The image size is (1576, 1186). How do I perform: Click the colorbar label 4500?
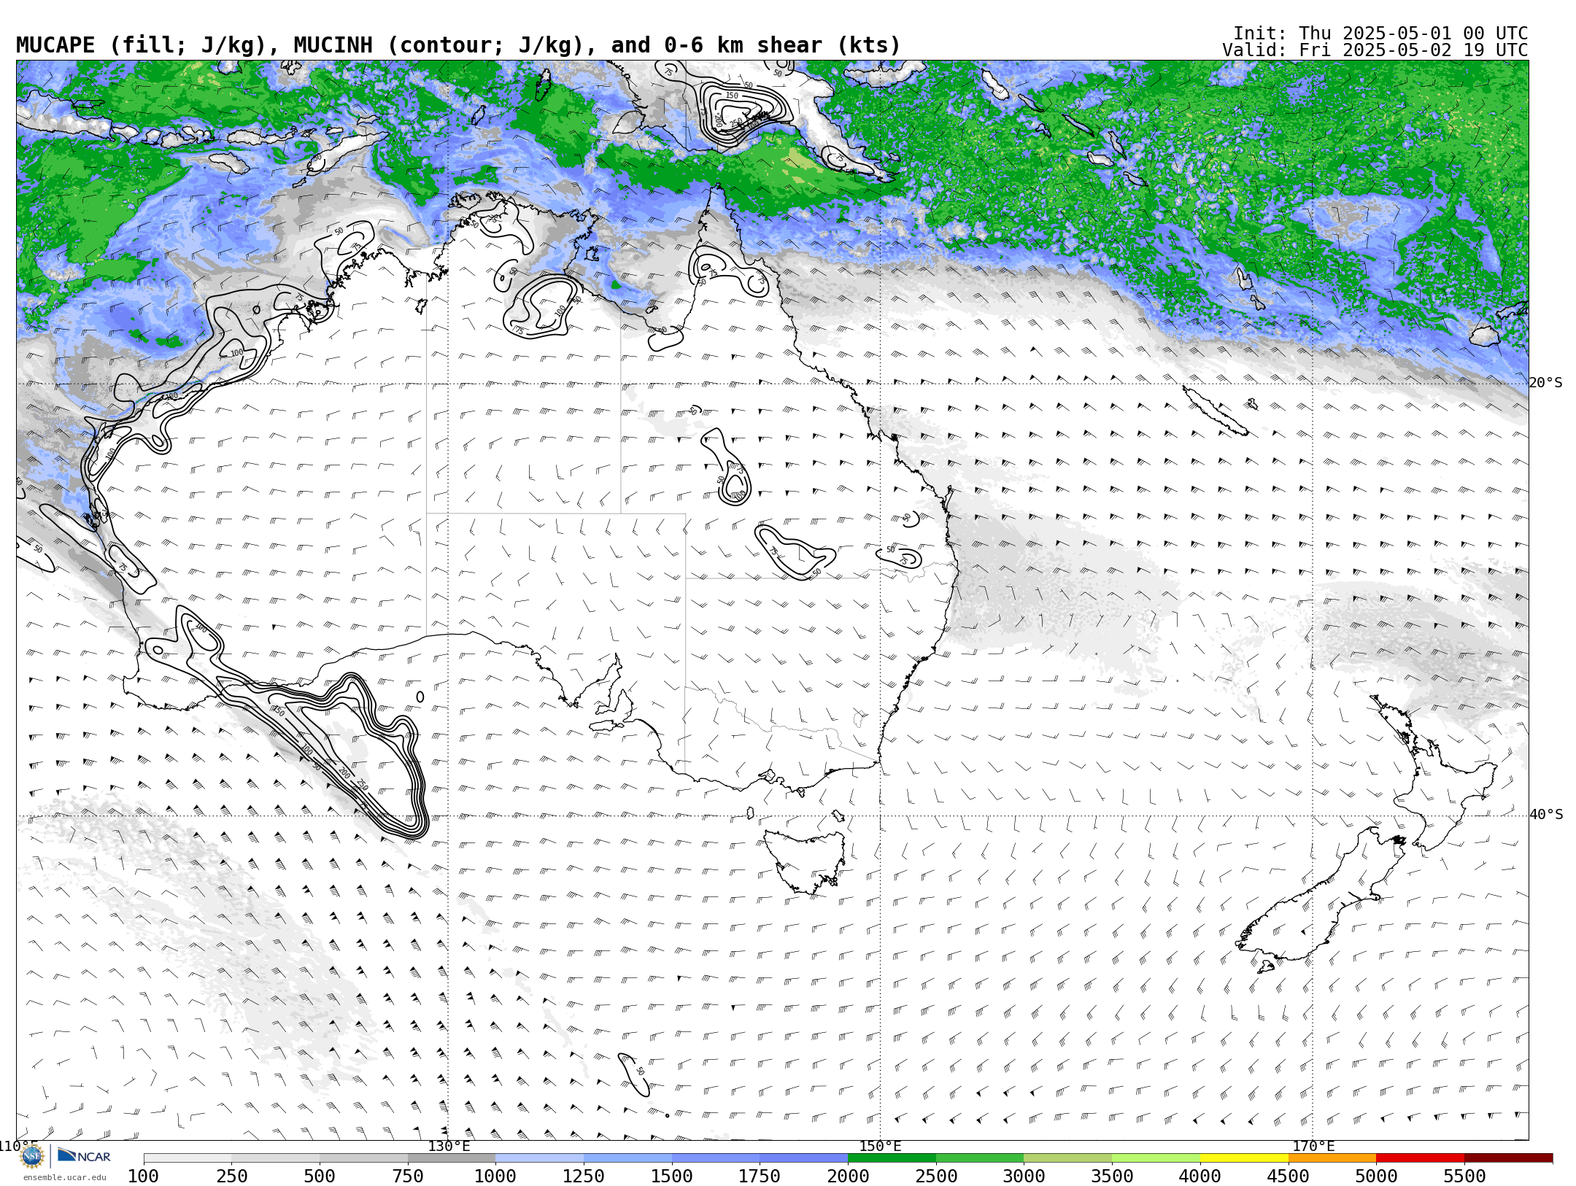tap(1288, 1176)
